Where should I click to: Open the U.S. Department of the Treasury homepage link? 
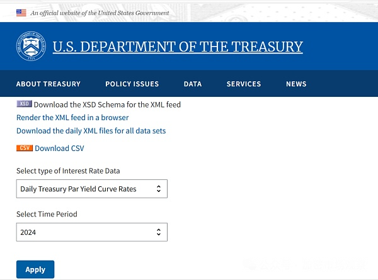(178, 47)
